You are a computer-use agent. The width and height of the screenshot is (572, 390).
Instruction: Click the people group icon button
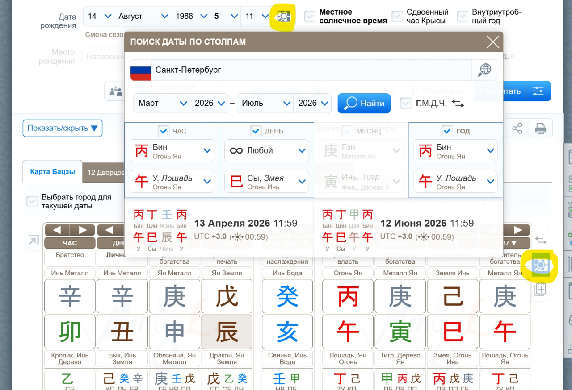[116, 91]
